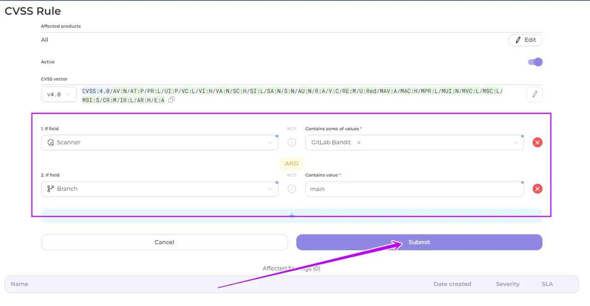Sort findings by Date created column

452,284
